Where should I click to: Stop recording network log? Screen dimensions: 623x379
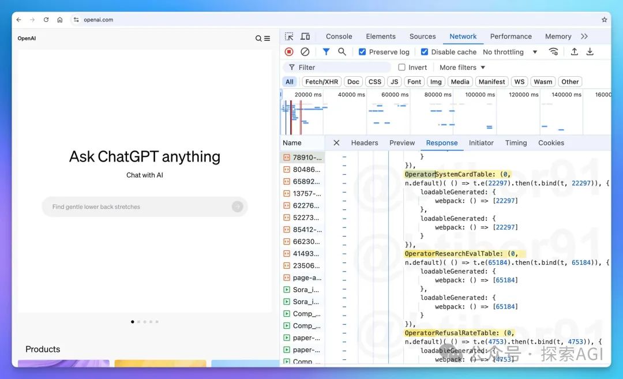289,52
